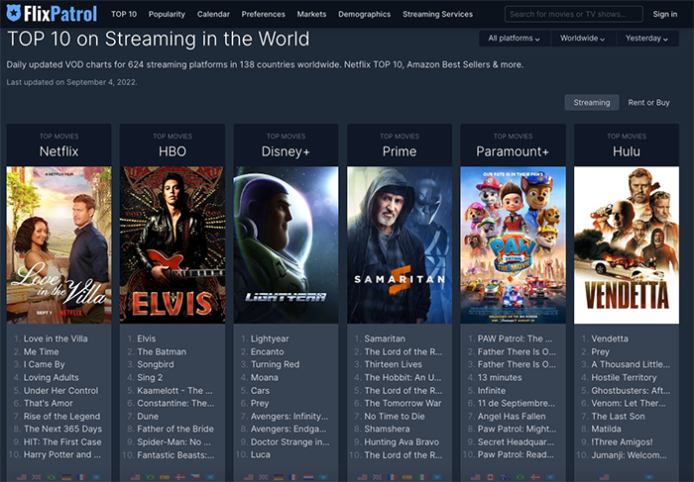The width and height of the screenshot is (694, 482).
Task: Open Hunting Ava Bravo link
Action: click(x=402, y=441)
